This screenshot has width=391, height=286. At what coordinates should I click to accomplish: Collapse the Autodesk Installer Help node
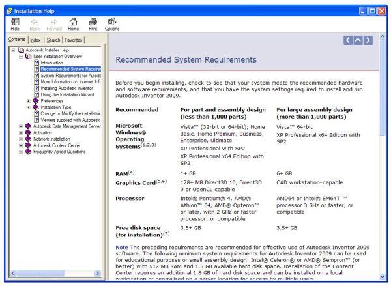click(13, 50)
